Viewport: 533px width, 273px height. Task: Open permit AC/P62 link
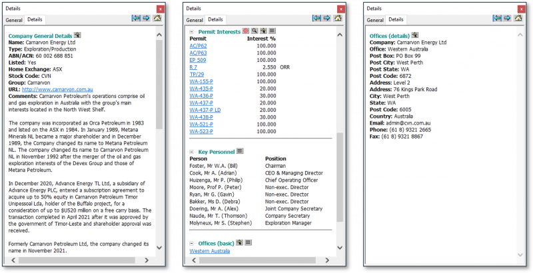198,46
